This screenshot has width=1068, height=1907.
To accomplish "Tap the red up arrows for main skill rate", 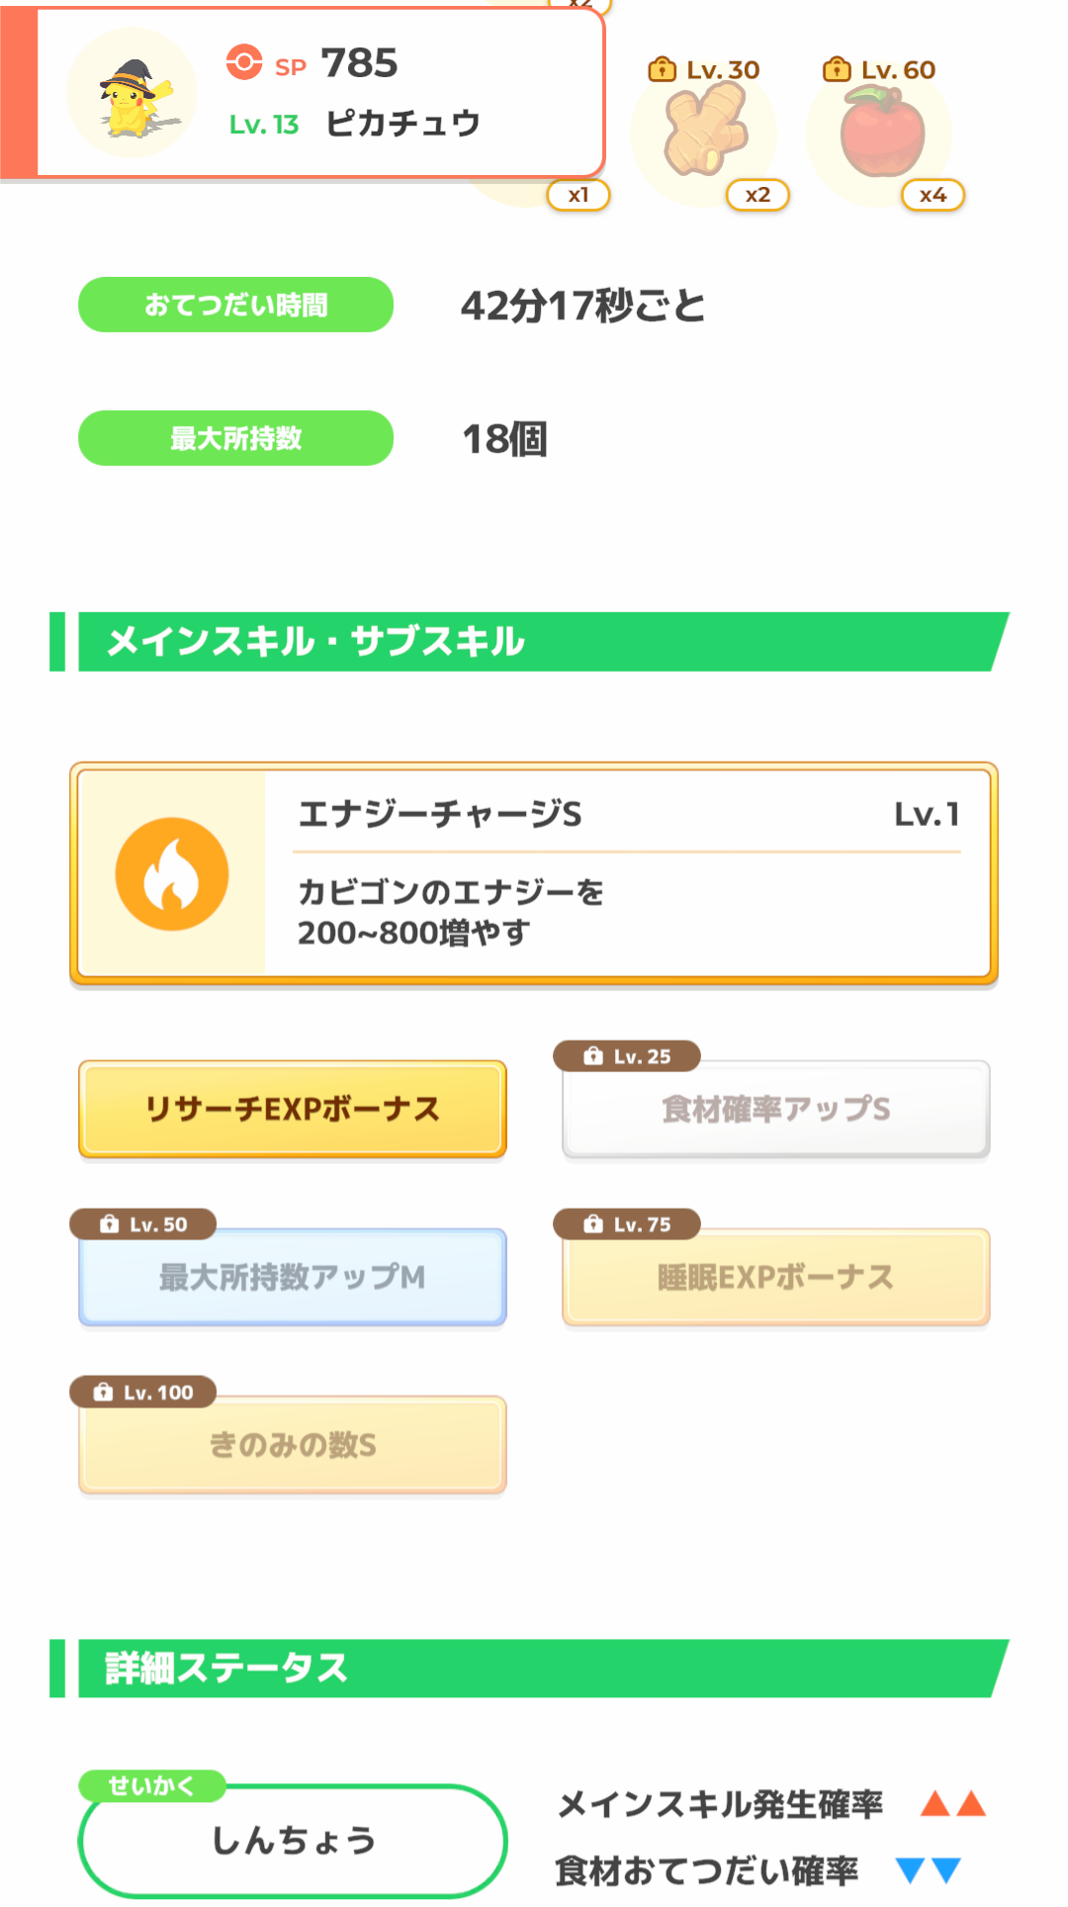I will (x=953, y=1803).
